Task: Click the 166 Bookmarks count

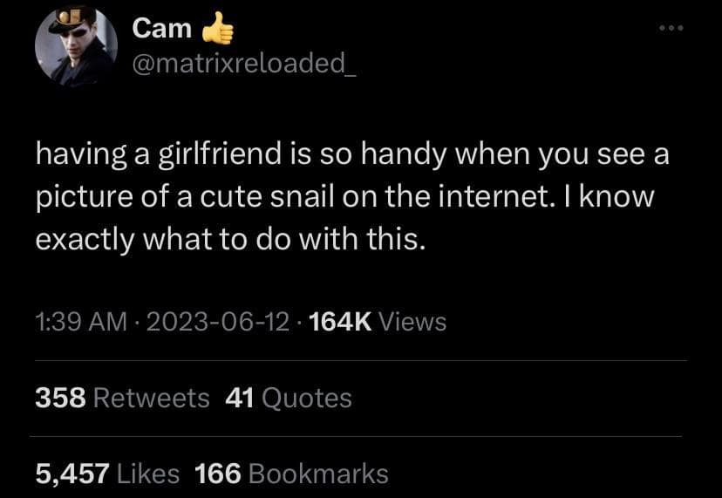Action: [x=292, y=474]
